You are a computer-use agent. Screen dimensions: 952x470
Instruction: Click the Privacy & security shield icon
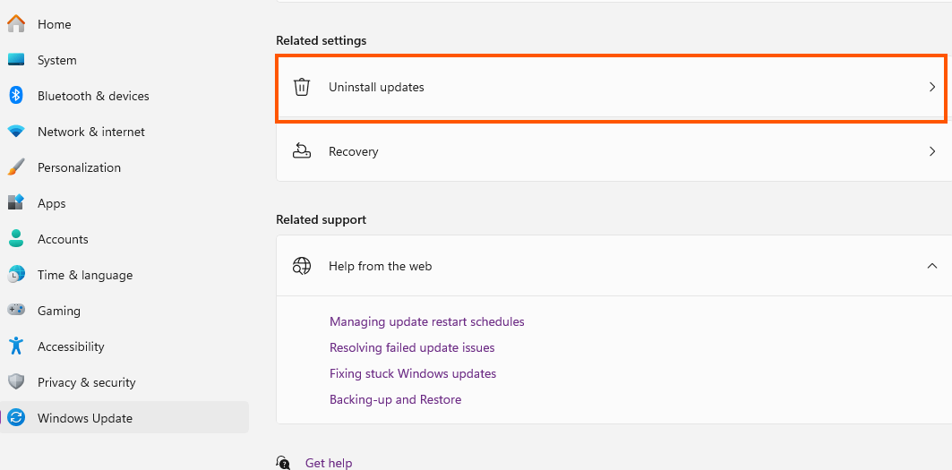click(x=16, y=381)
